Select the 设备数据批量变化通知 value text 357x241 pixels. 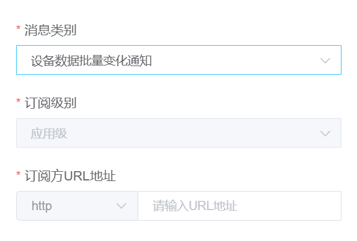(91, 61)
